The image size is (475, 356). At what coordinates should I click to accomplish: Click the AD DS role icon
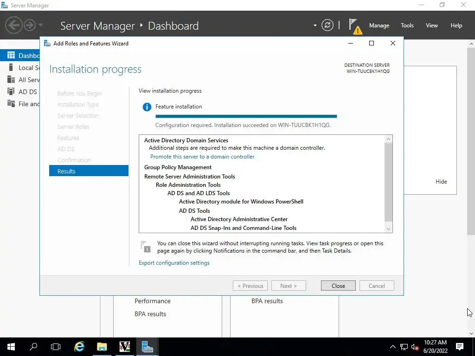click(11, 91)
